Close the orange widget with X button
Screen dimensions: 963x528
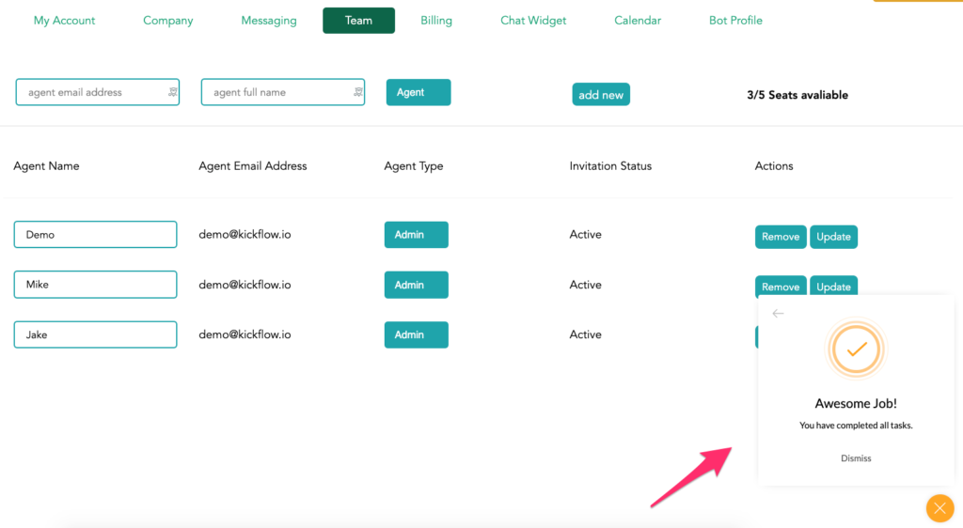(939, 507)
